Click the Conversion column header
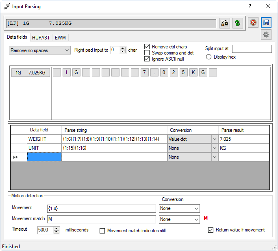Viewport: 278px width, 251px height. pos(193,130)
